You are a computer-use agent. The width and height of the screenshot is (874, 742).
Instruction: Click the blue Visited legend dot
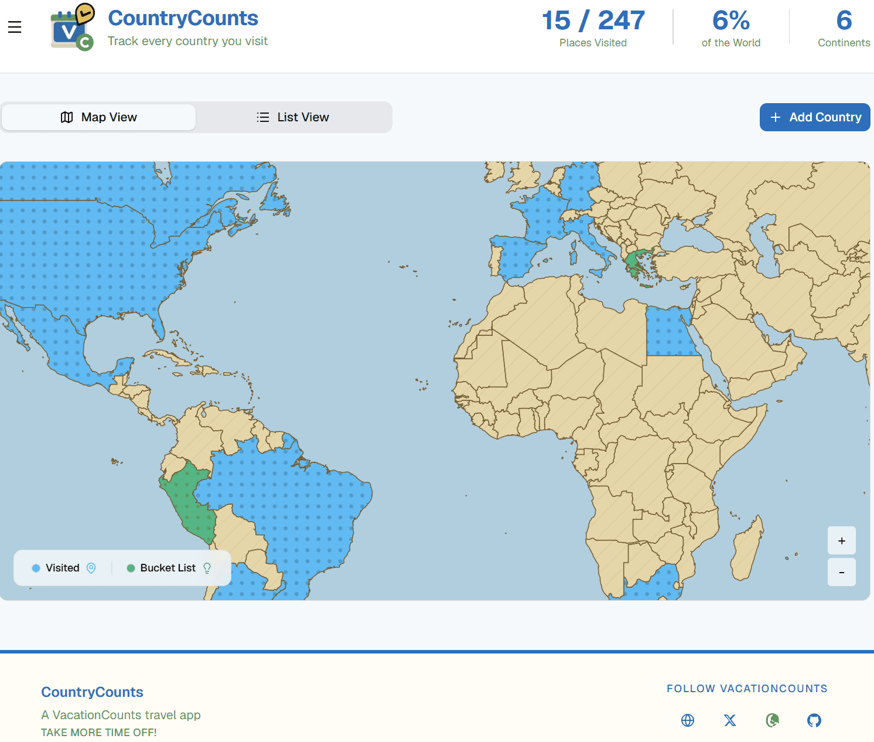pos(36,568)
